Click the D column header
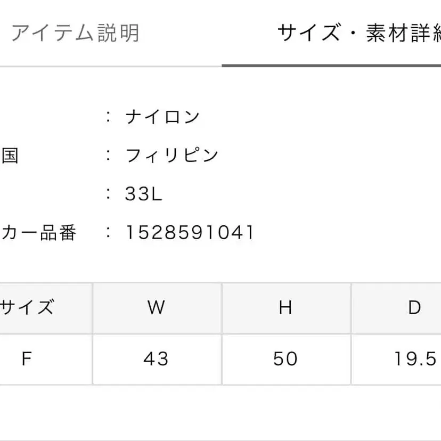This screenshot has width=441, height=441. [x=414, y=307]
